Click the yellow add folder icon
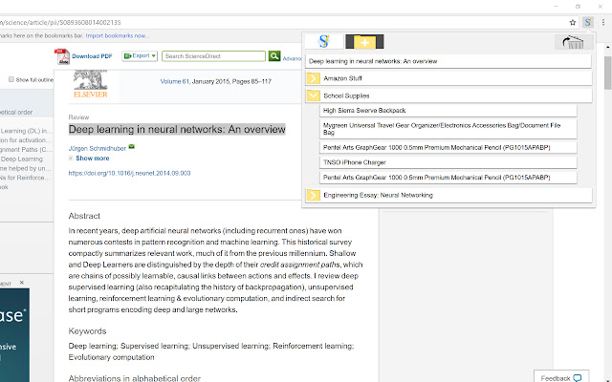612x382 pixels. [364, 41]
